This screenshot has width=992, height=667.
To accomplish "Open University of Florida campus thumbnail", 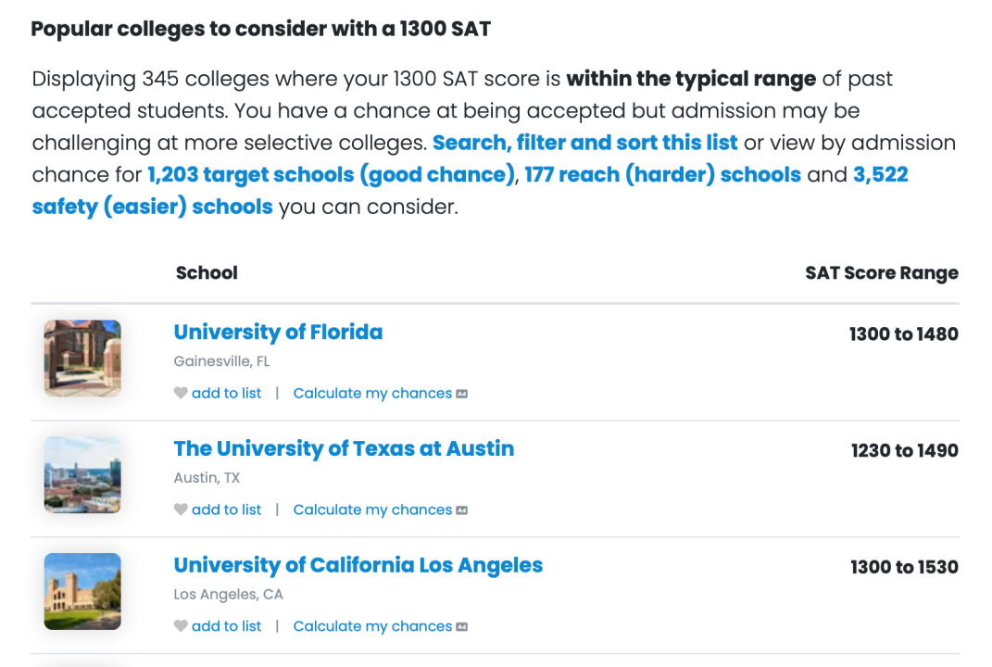I will (x=82, y=359).
